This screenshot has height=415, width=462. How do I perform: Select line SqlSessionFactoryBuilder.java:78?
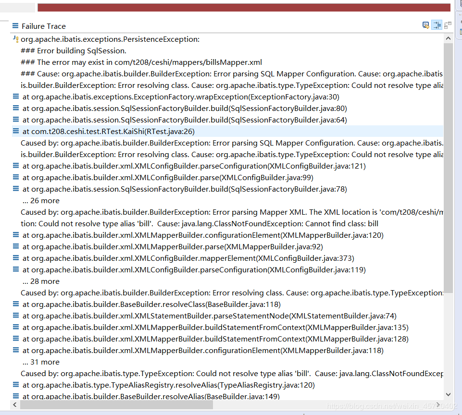pos(185,189)
